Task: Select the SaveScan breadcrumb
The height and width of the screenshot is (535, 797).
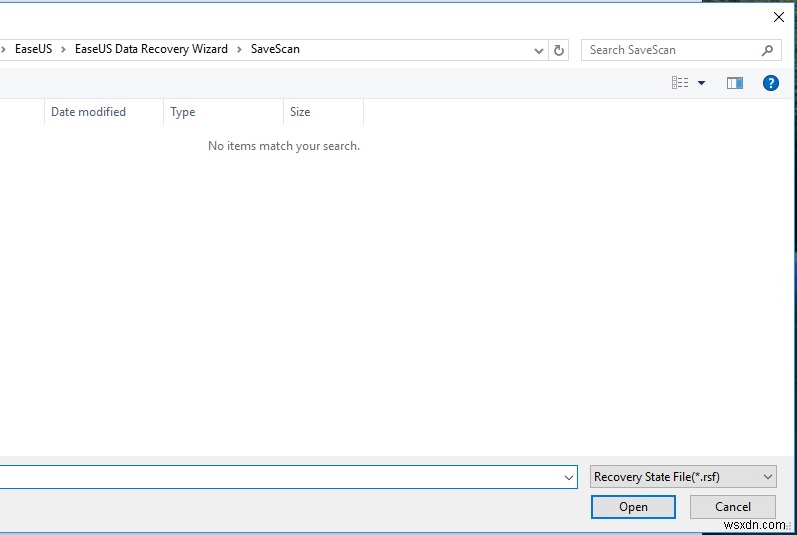Action: point(275,49)
